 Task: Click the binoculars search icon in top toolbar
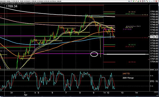[129, 1]
